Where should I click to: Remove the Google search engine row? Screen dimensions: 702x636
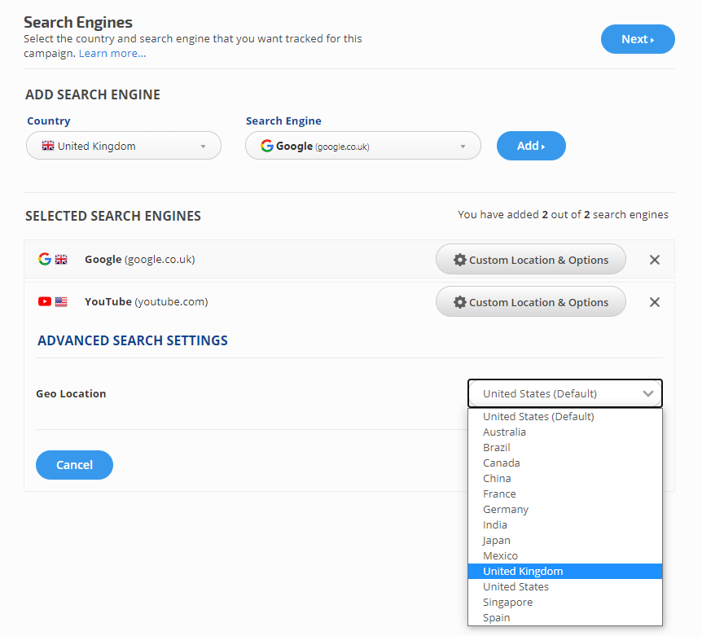pyautogui.click(x=654, y=260)
